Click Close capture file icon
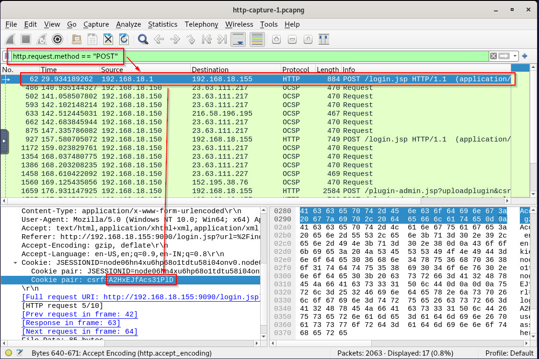539x359 pixels. pos(108,39)
